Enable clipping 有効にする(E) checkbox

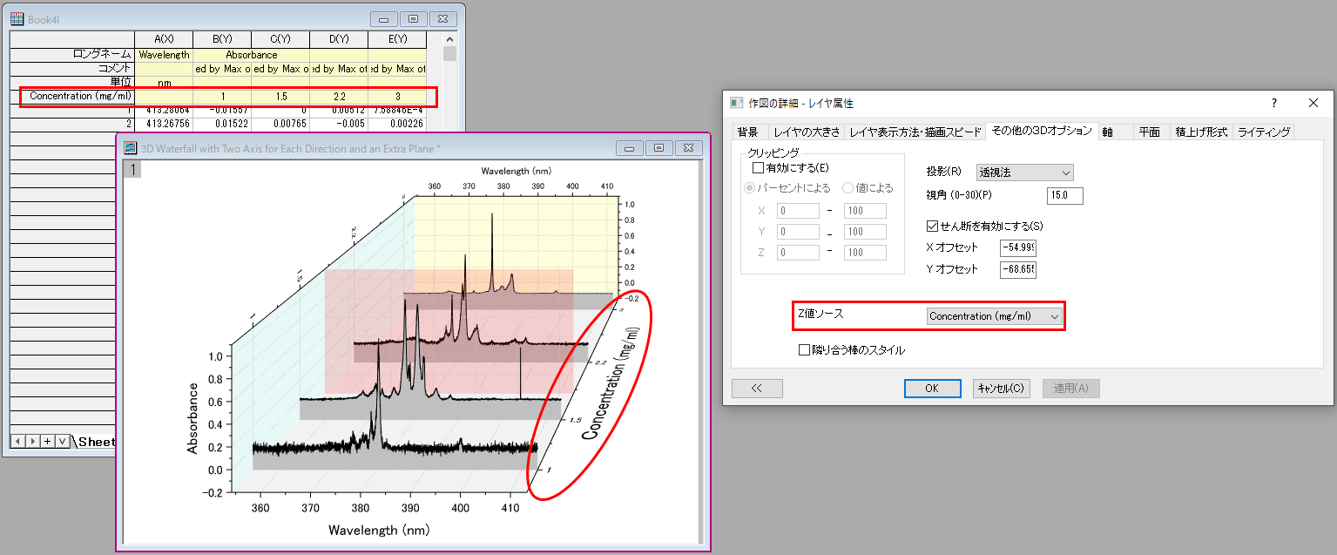(758, 167)
